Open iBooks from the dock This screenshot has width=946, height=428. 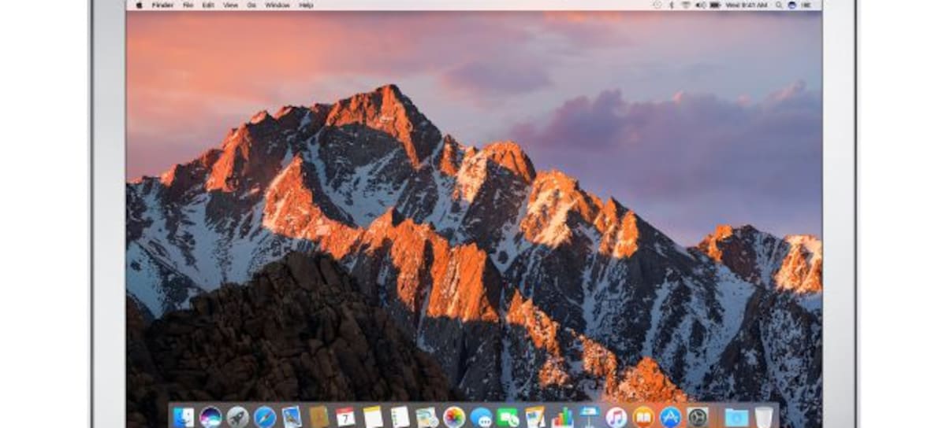click(x=643, y=417)
